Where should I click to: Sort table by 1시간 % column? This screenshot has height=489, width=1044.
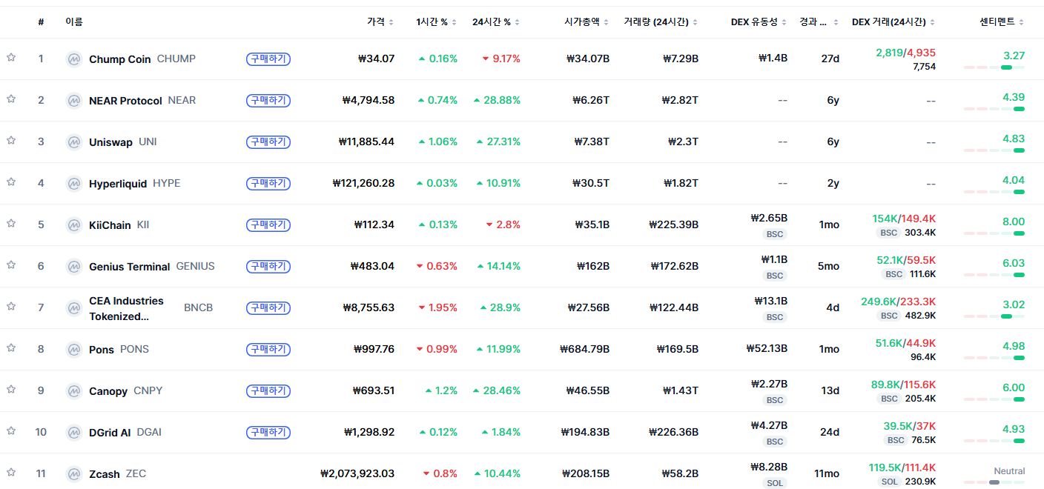(x=437, y=22)
